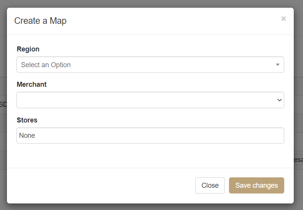Open the Region select box
Viewport: 303px width, 210px height.
click(x=150, y=64)
